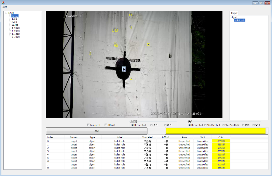Open the dropdown arrow beside the yellow bar
The image size is (272, 176).
coord(267,131)
